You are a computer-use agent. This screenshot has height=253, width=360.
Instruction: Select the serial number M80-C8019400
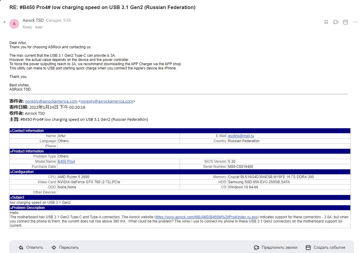[x=241, y=167]
